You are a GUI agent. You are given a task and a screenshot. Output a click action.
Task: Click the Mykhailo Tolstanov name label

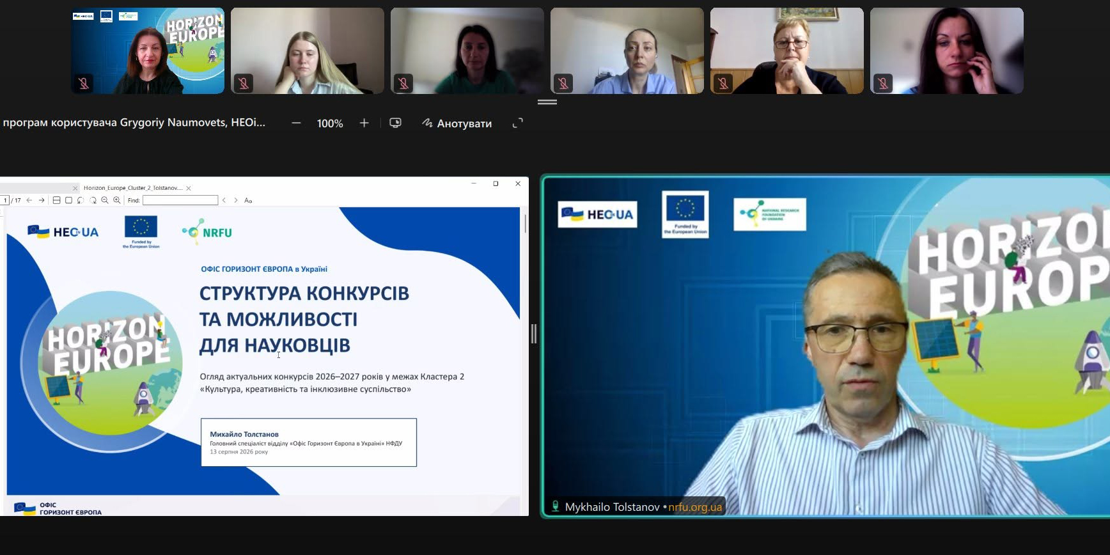click(x=612, y=507)
